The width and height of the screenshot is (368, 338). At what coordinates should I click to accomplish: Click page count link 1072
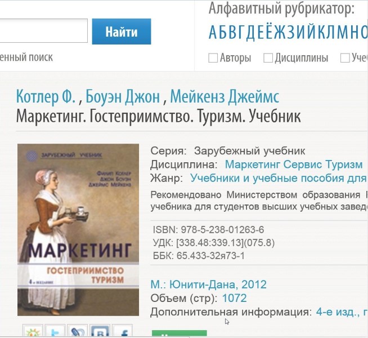pos(234,298)
